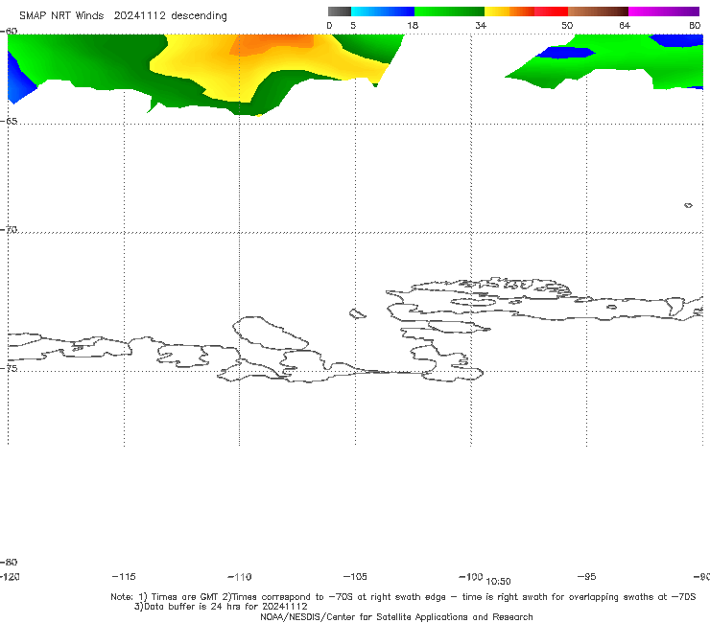The height and width of the screenshot is (623, 710).
Task: Click the NOAA/NESDIS credit line
Action: (x=396, y=616)
